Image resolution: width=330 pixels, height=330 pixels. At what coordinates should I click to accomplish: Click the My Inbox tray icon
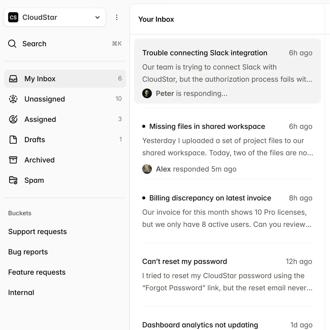(13, 79)
